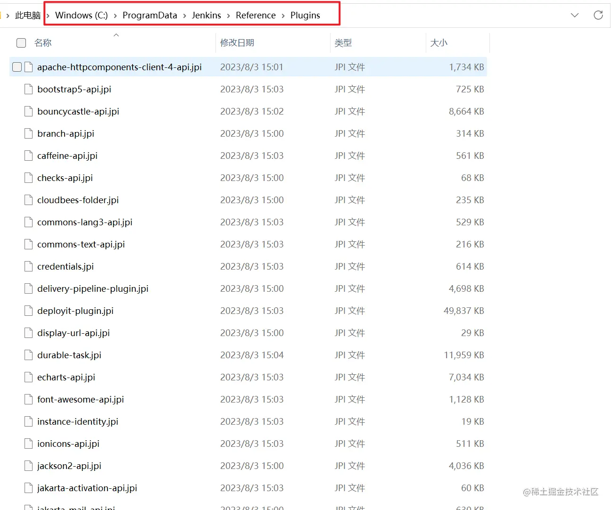
Task: Click file icon of checks-api.jpi
Action: click(x=29, y=178)
